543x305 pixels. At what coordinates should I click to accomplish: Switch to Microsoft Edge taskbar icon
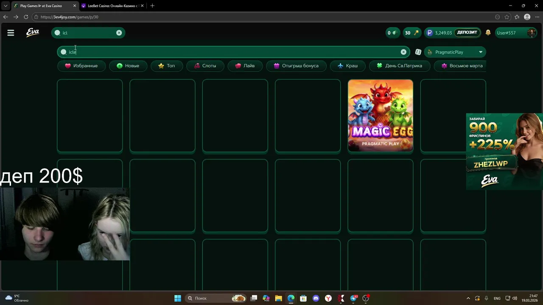point(291,298)
